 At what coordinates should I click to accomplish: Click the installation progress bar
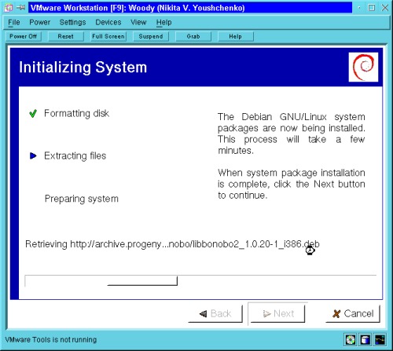tap(200, 281)
